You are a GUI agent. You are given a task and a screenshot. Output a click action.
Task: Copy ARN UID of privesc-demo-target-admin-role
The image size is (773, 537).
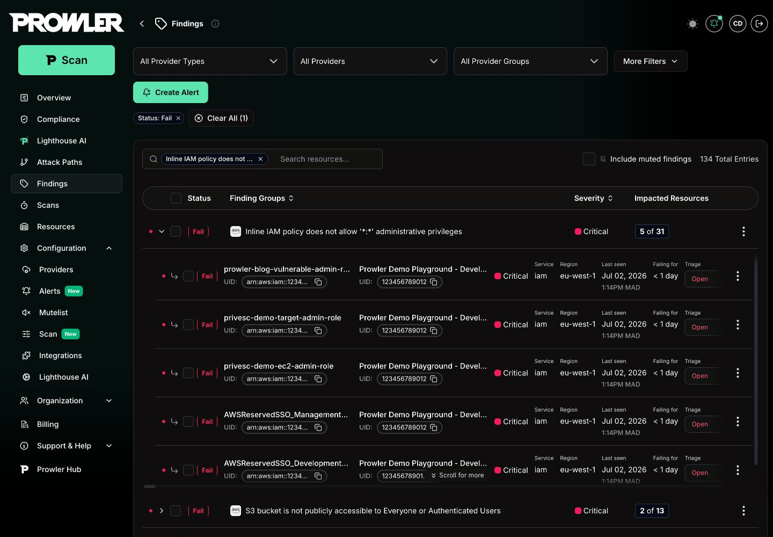point(318,330)
